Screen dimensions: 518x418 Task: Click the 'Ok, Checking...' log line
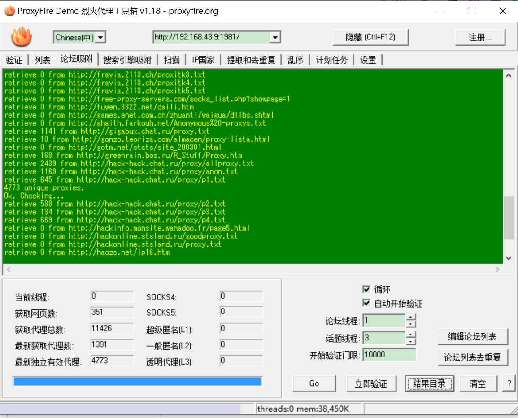pos(34,196)
